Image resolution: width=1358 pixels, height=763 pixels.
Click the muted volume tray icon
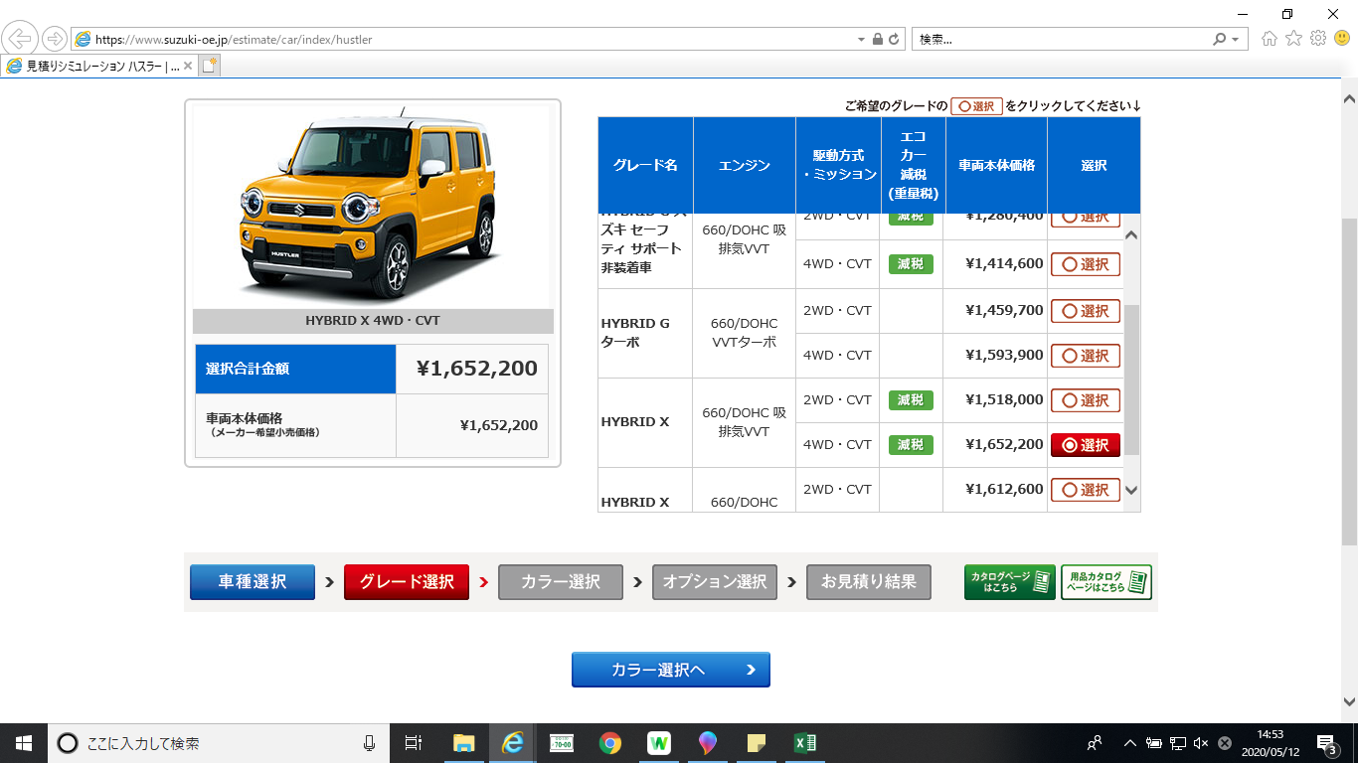point(1201,743)
